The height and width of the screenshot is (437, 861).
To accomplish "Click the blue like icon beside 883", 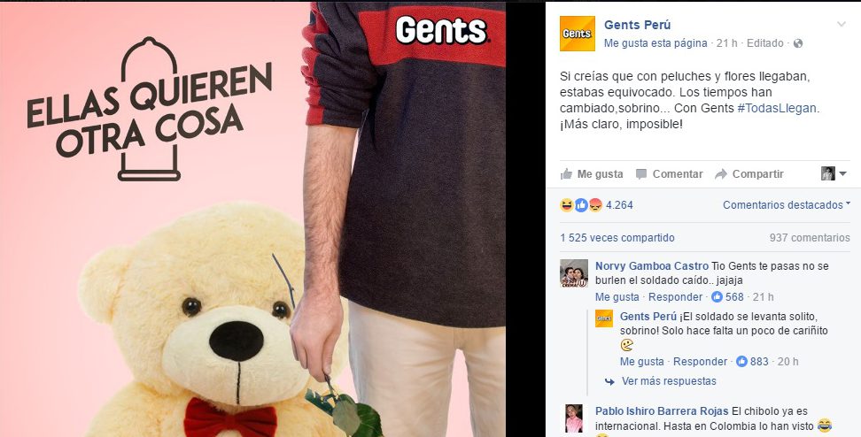I will click(x=741, y=362).
